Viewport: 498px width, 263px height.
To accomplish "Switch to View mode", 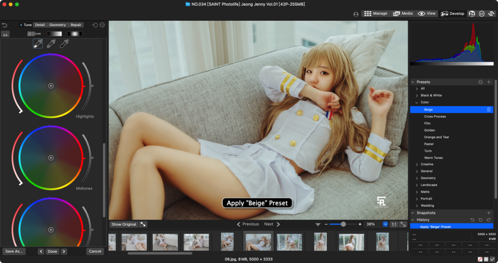I will tap(427, 14).
